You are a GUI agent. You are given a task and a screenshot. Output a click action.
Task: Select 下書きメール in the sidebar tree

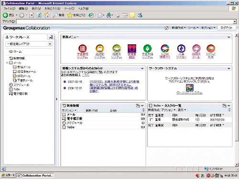coord(23,80)
